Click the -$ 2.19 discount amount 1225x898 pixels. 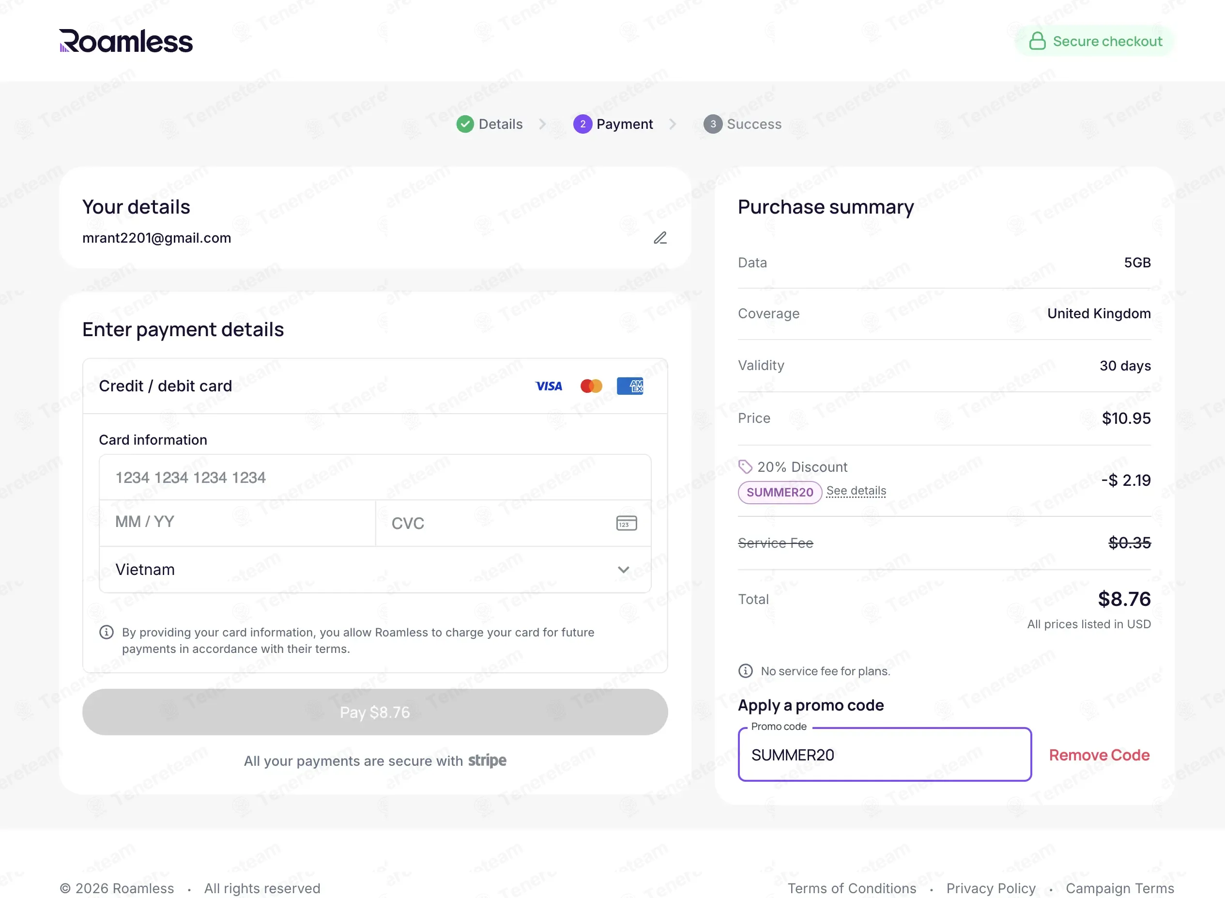(1126, 480)
